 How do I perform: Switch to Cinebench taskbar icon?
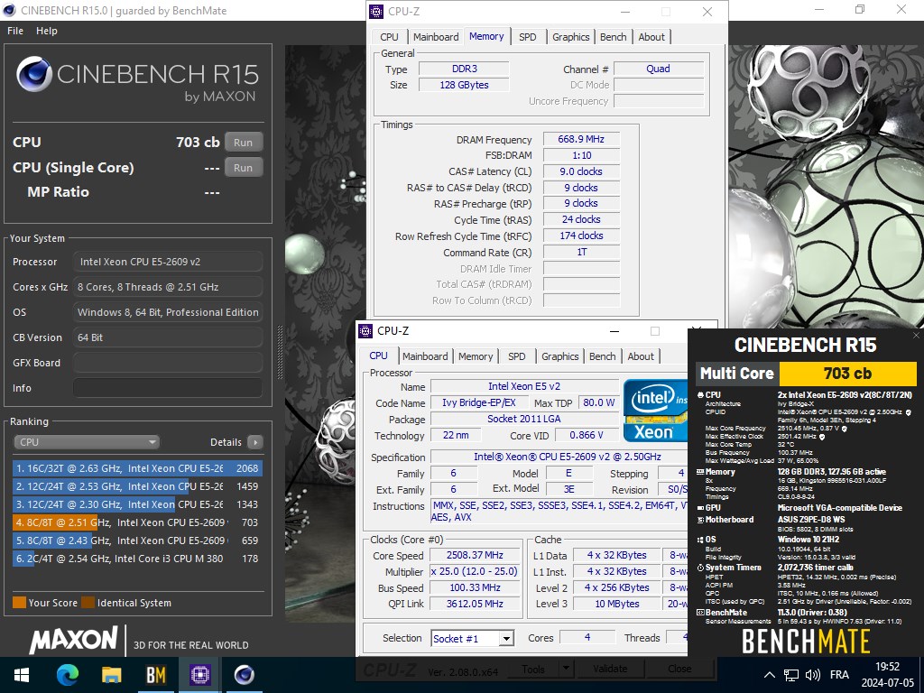point(244,675)
